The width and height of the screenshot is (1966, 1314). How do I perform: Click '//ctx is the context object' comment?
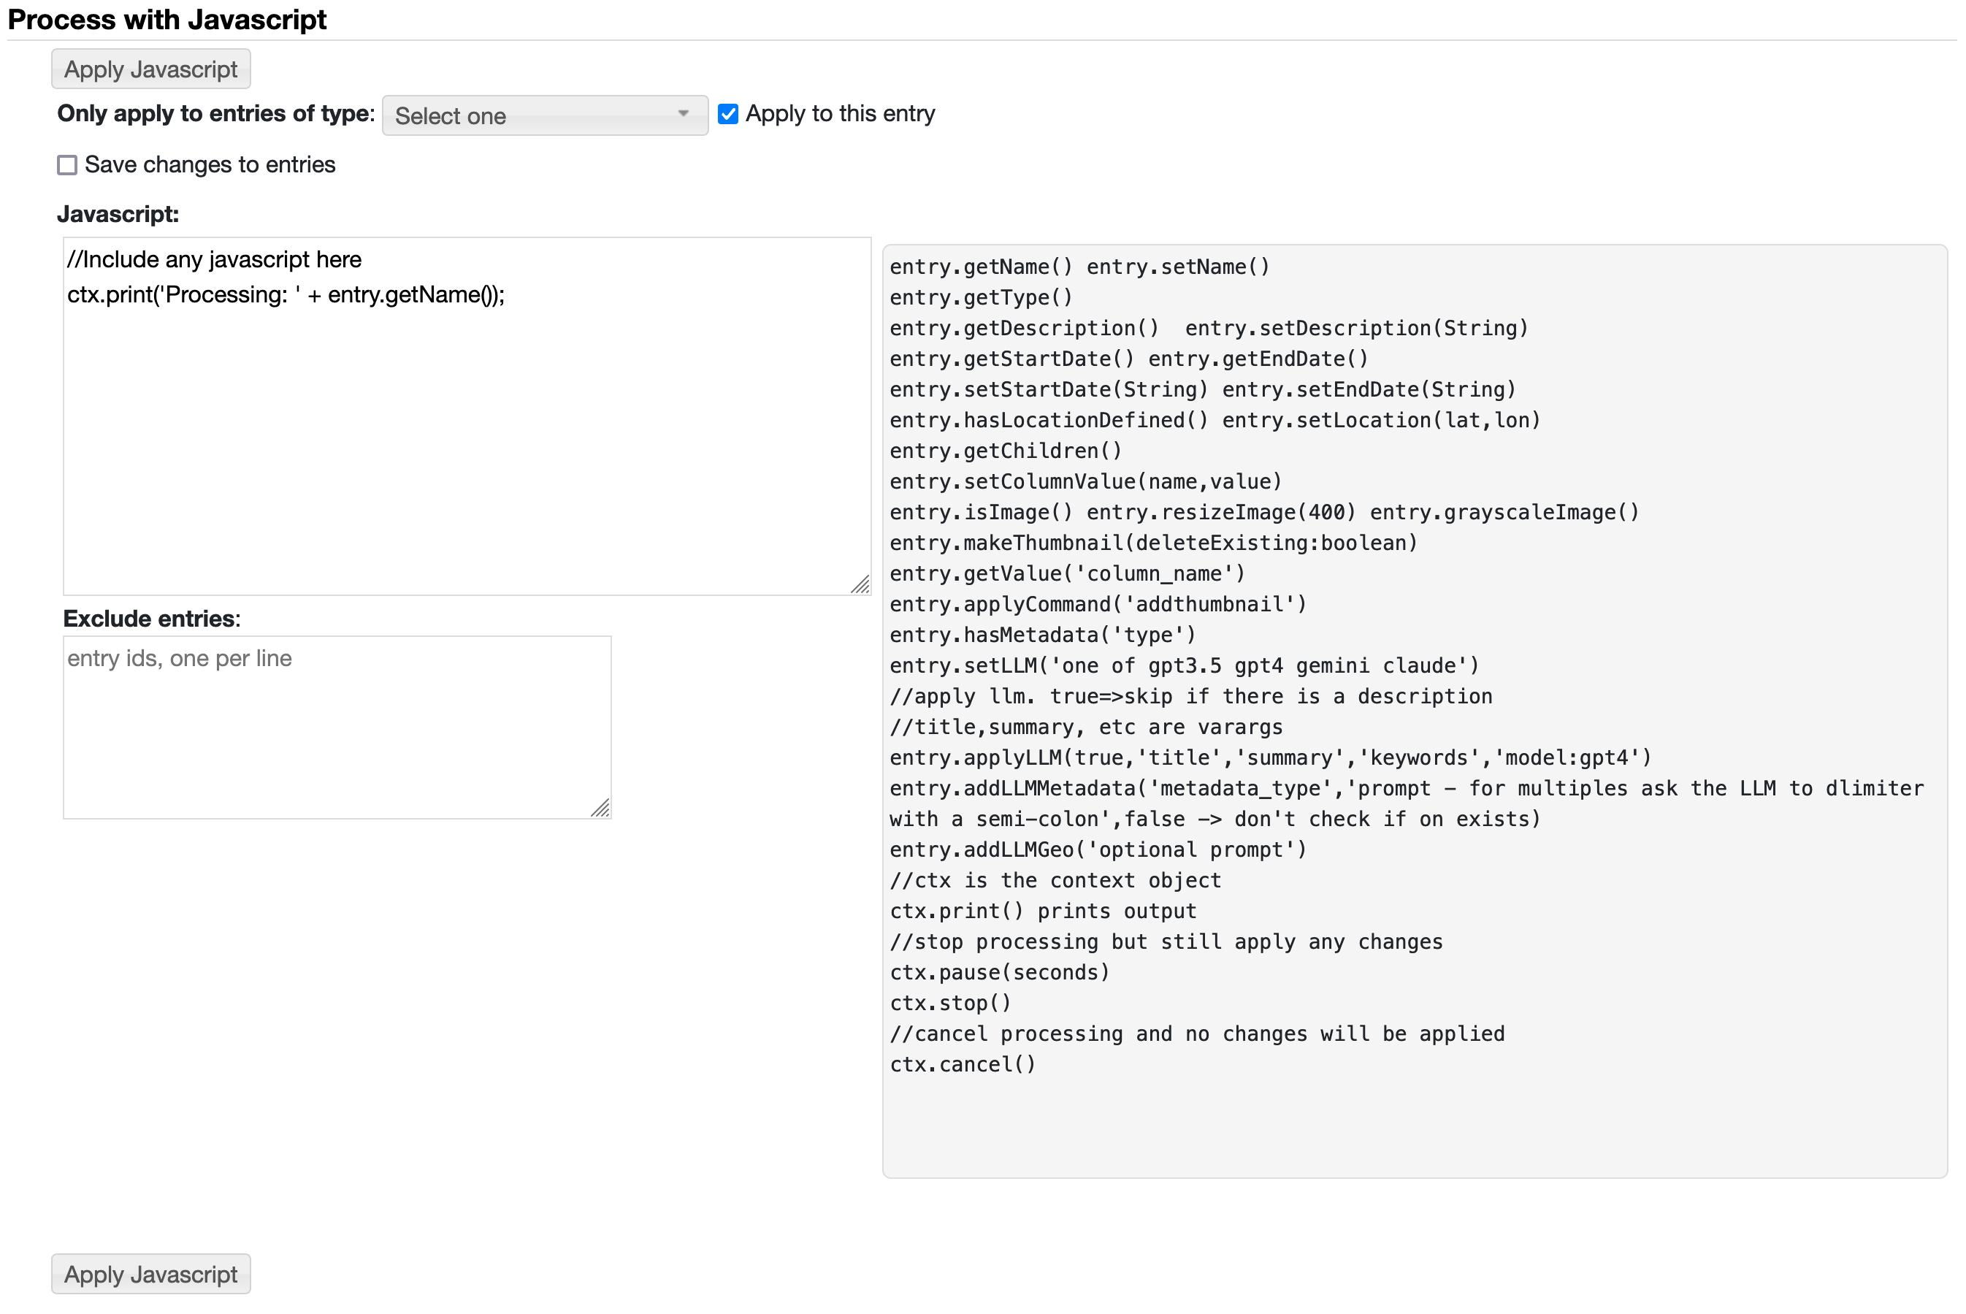1055,881
